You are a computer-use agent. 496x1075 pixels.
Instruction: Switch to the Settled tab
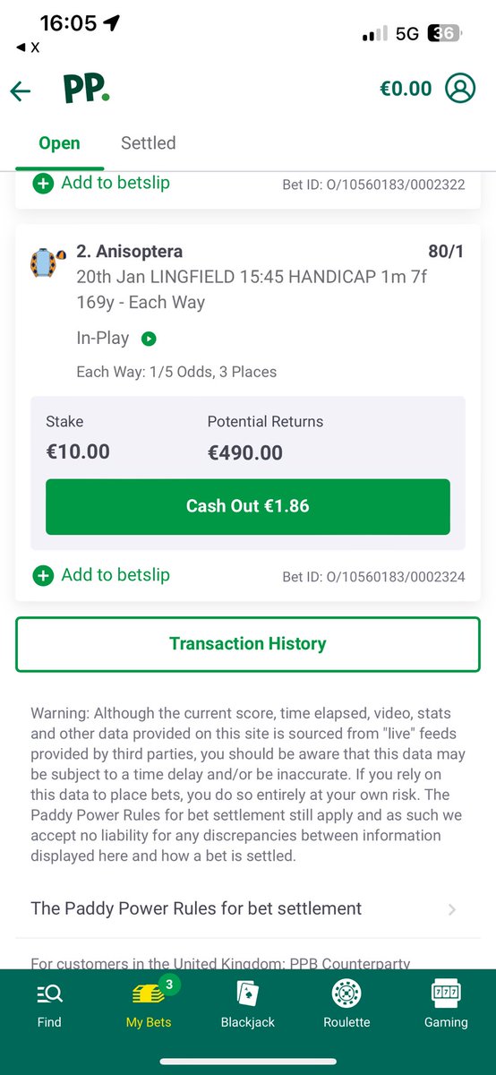coord(148,143)
